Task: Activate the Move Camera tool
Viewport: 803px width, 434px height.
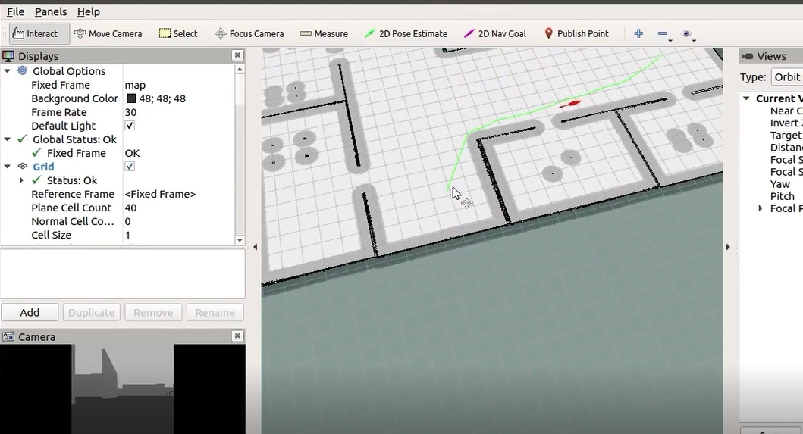Action: pos(108,34)
